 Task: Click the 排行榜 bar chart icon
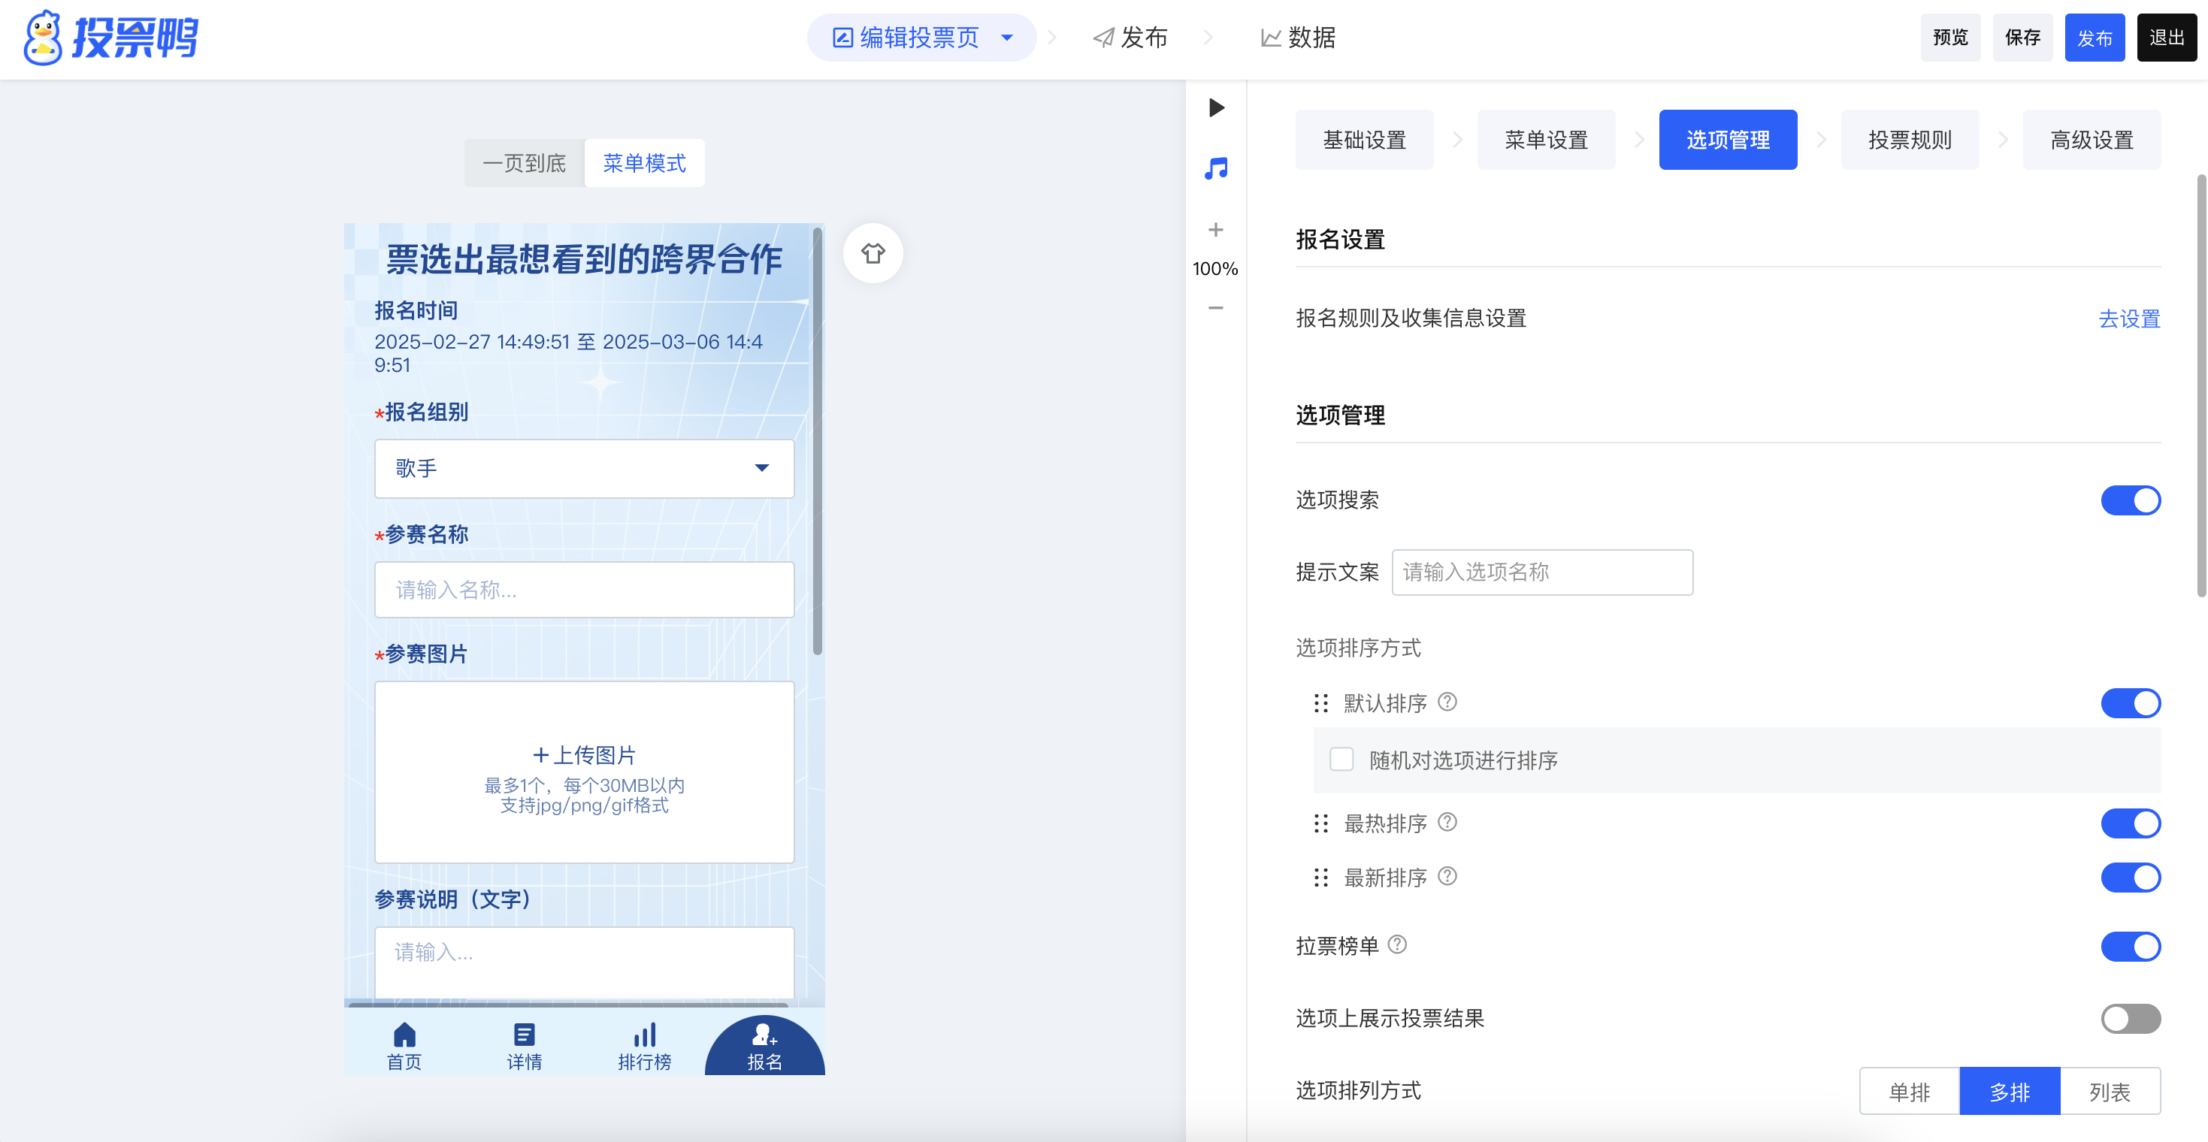tap(645, 1035)
